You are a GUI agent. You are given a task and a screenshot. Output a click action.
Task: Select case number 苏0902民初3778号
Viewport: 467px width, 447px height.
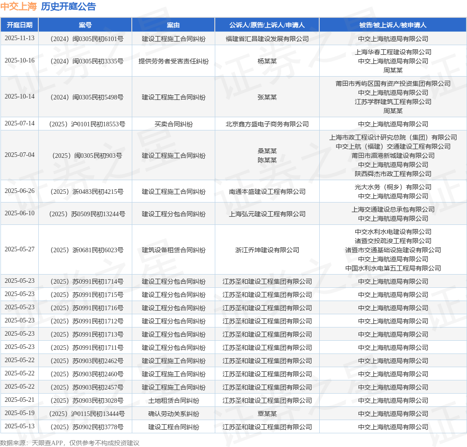pyautogui.click(x=98, y=427)
